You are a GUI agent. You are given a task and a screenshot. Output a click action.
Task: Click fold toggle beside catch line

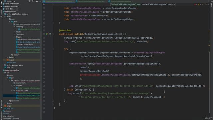[x=53, y=90]
